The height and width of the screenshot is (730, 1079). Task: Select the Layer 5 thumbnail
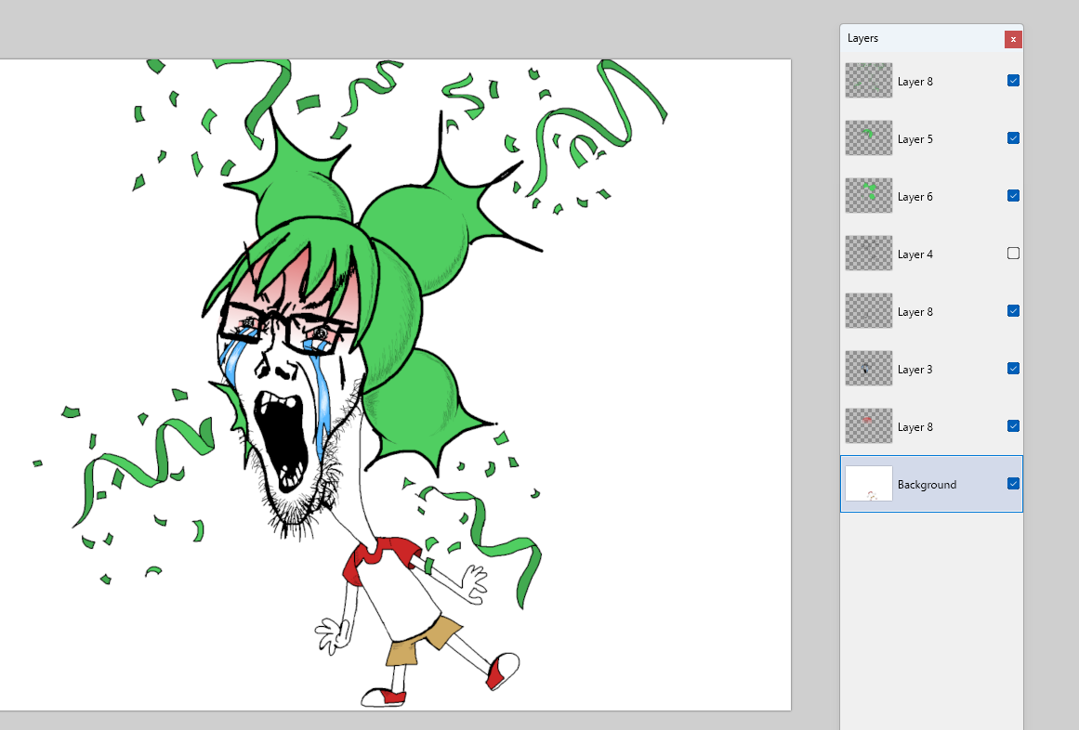tap(868, 138)
